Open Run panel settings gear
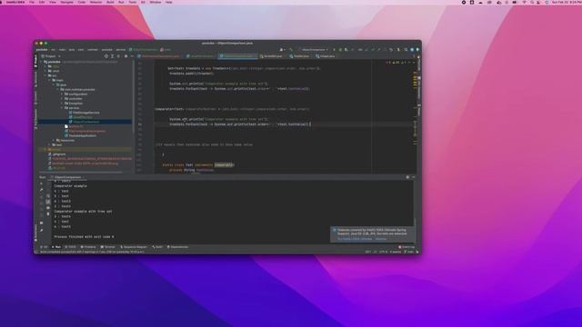This screenshot has height=327, width=582. (x=407, y=177)
